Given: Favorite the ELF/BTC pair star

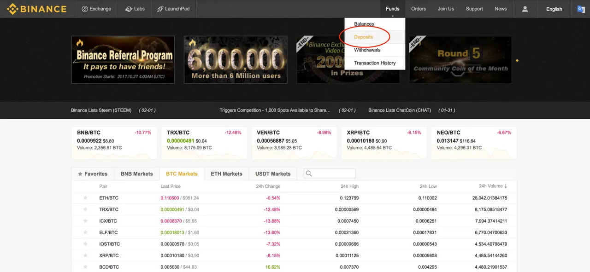Looking at the screenshot, I should tap(85, 232).
